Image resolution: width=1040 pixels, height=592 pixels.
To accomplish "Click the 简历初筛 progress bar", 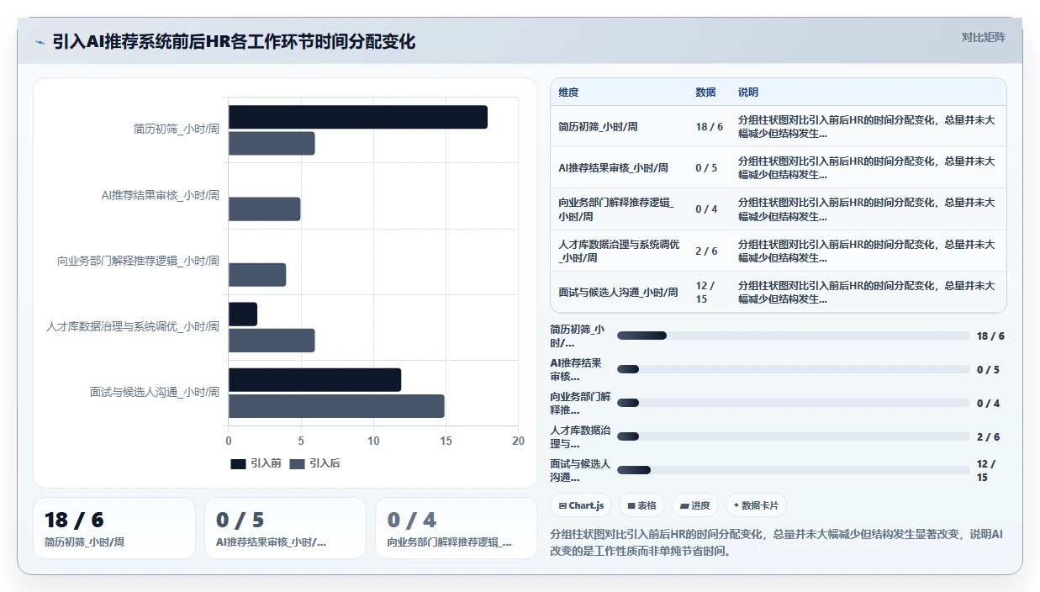I will 793,336.
